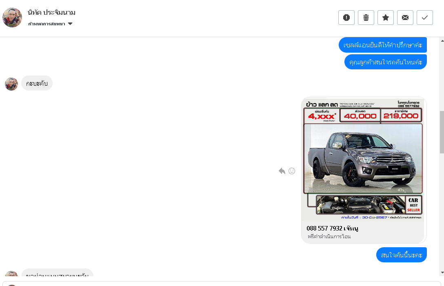This screenshot has width=444, height=286.
Task: Select card subtitle ฟรีค่าดำเนินการโอน
Action: click(x=329, y=237)
